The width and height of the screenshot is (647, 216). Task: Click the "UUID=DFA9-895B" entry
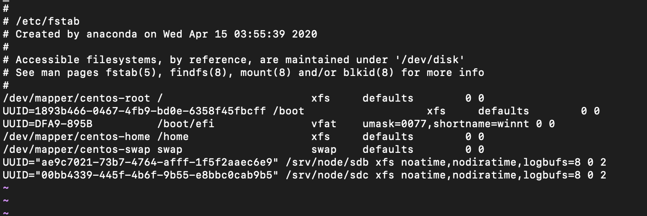click(48, 124)
